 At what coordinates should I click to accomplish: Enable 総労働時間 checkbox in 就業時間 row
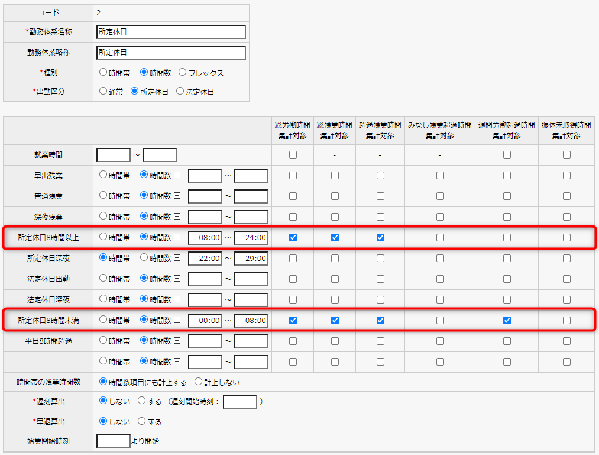(293, 155)
